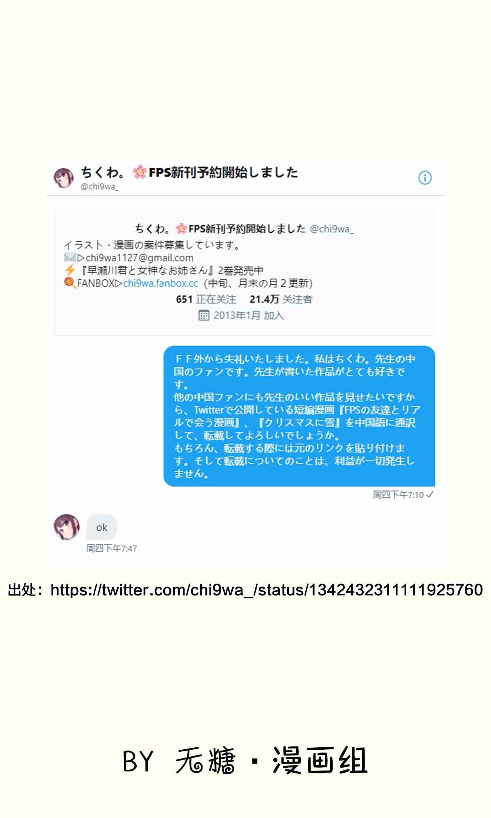Click the lightning bolt icon in bio
Screen dimensions: 491x818
[x=70, y=270]
